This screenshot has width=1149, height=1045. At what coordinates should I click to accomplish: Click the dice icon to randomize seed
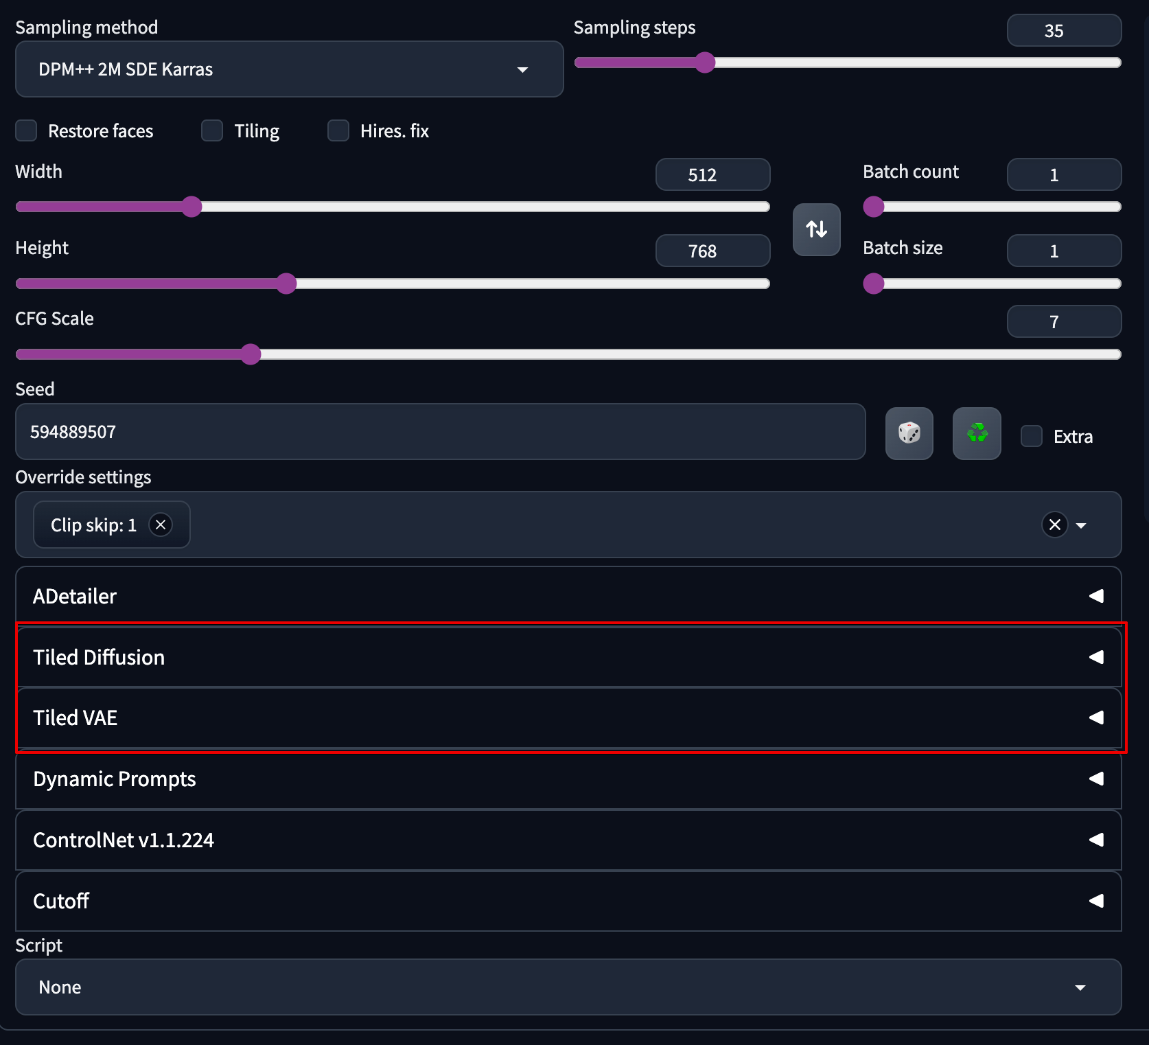click(909, 433)
